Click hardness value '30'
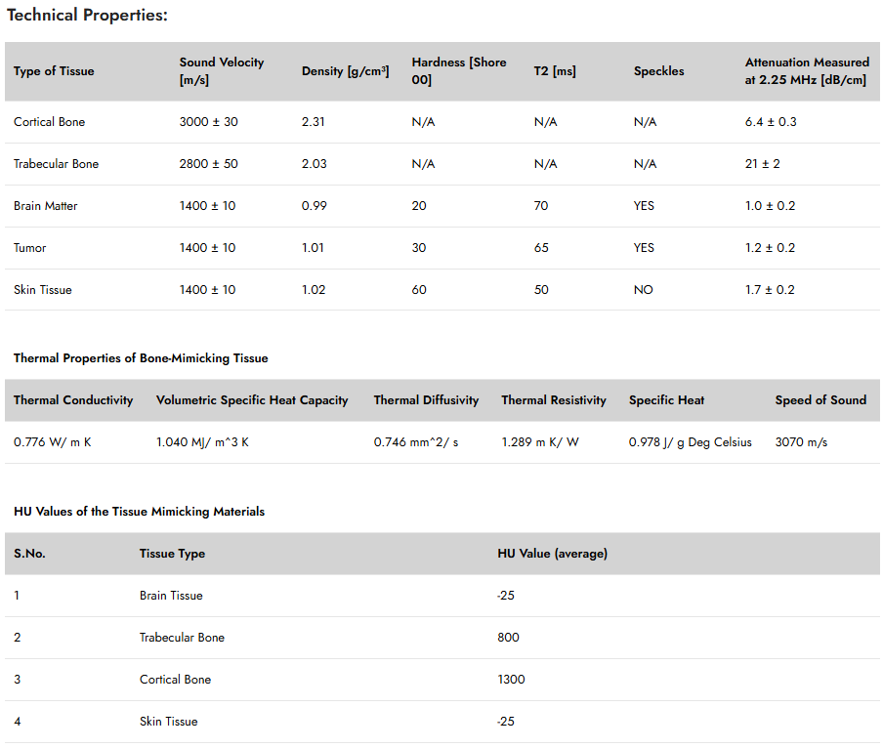Viewport: 883px width, 748px height. (419, 248)
